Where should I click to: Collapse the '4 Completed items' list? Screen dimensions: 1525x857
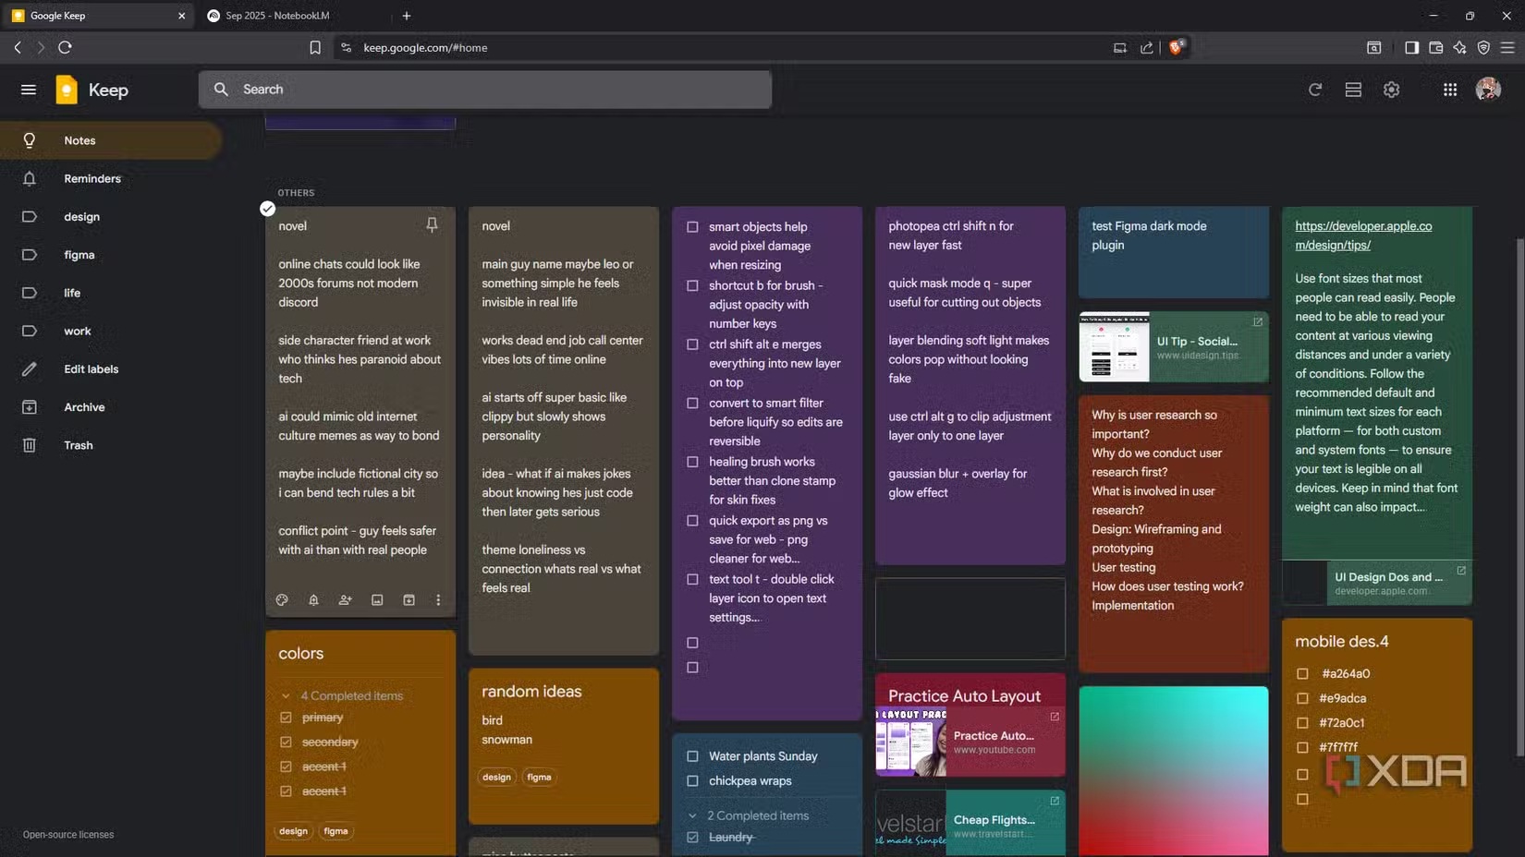coord(286,696)
